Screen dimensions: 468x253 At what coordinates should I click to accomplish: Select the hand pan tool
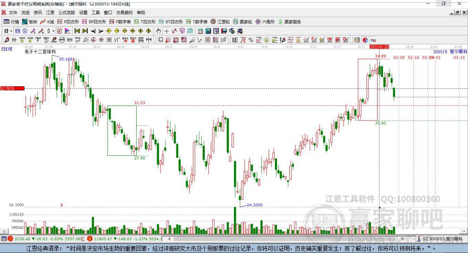(159, 31)
